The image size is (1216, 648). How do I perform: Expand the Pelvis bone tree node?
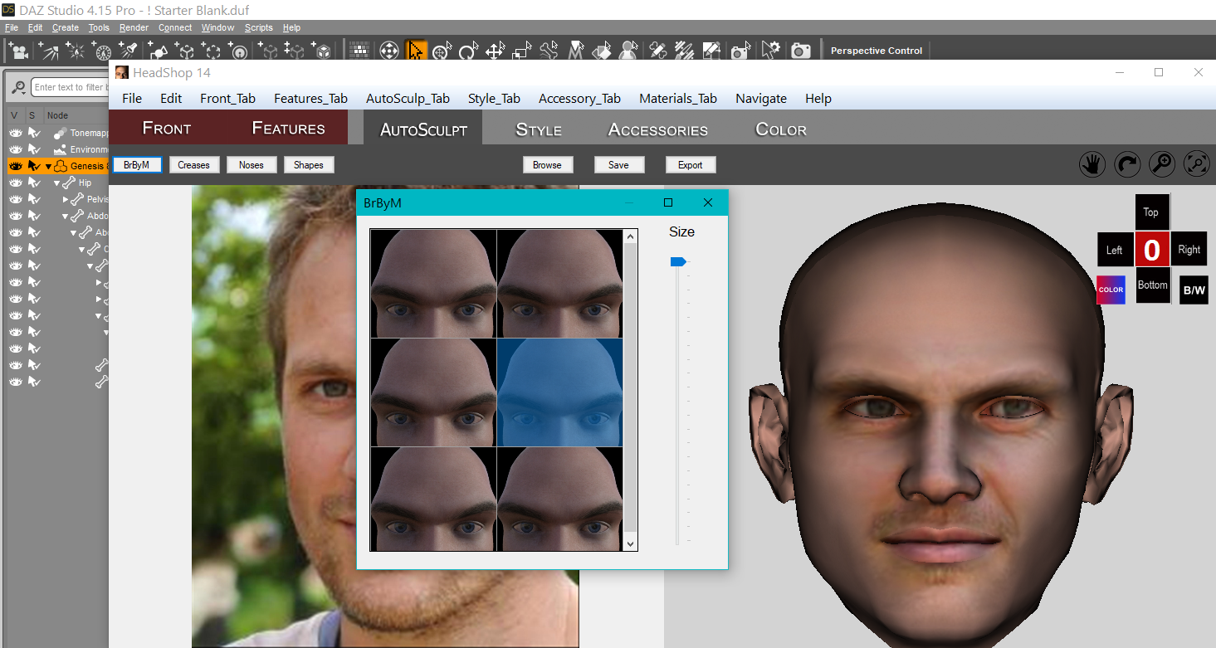66,199
